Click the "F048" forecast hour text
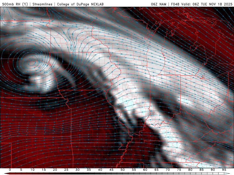234x175 pixels. coord(175,4)
